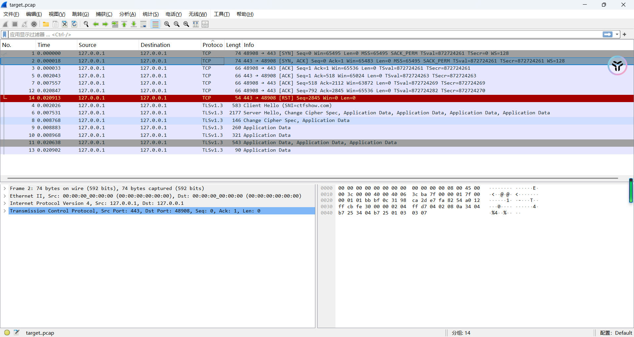Start capturing packets with the shark fin icon

(x=5, y=24)
